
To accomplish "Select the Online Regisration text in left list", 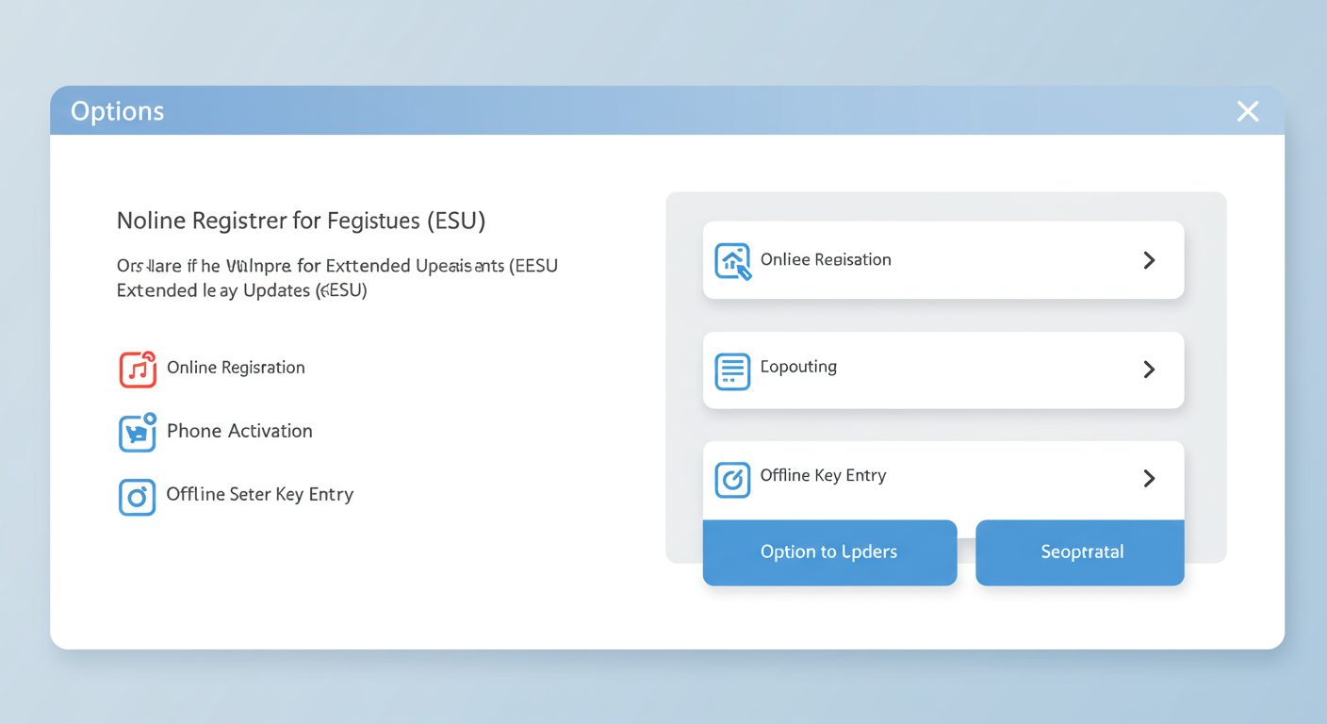I will pyautogui.click(x=236, y=368).
